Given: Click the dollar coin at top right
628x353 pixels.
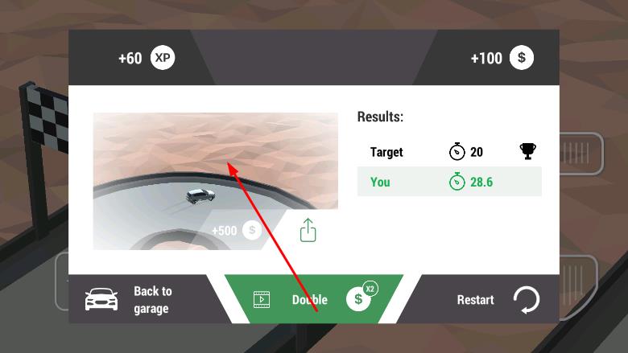Looking at the screenshot, I should point(522,58).
